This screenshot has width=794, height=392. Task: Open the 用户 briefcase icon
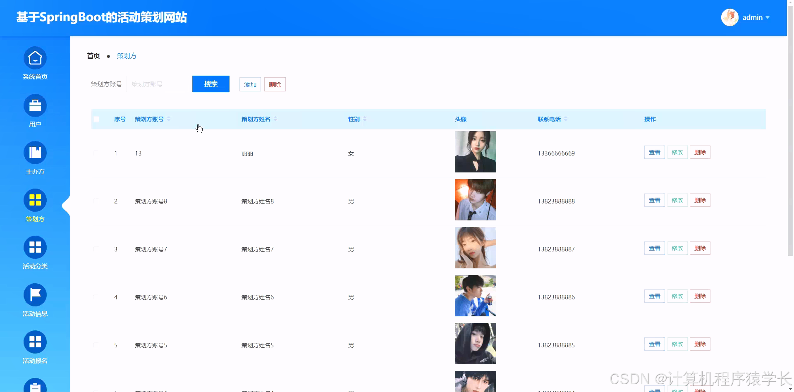tap(35, 105)
